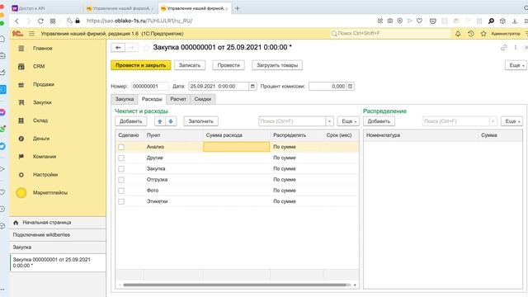This screenshot has width=528, height=297.
Task: Open the Настройки section
Action: coord(45,175)
